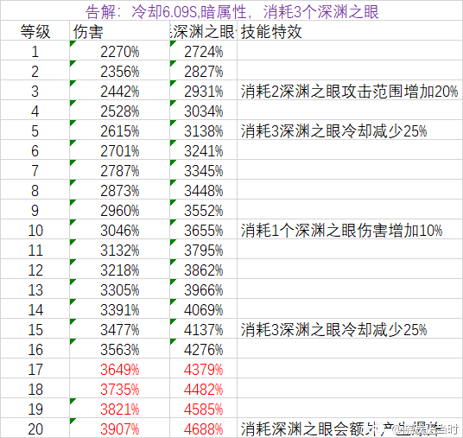This screenshot has width=463, height=438.
Task: Select the cell showing 3552%
Action: [x=204, y=209]
